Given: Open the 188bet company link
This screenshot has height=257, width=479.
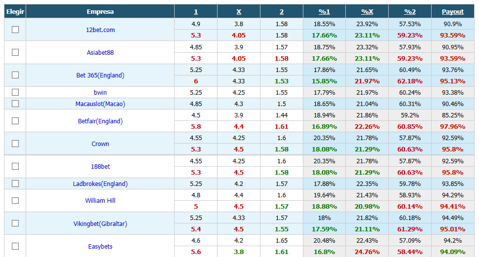Looking at the screenshot, I should (100, 167).
